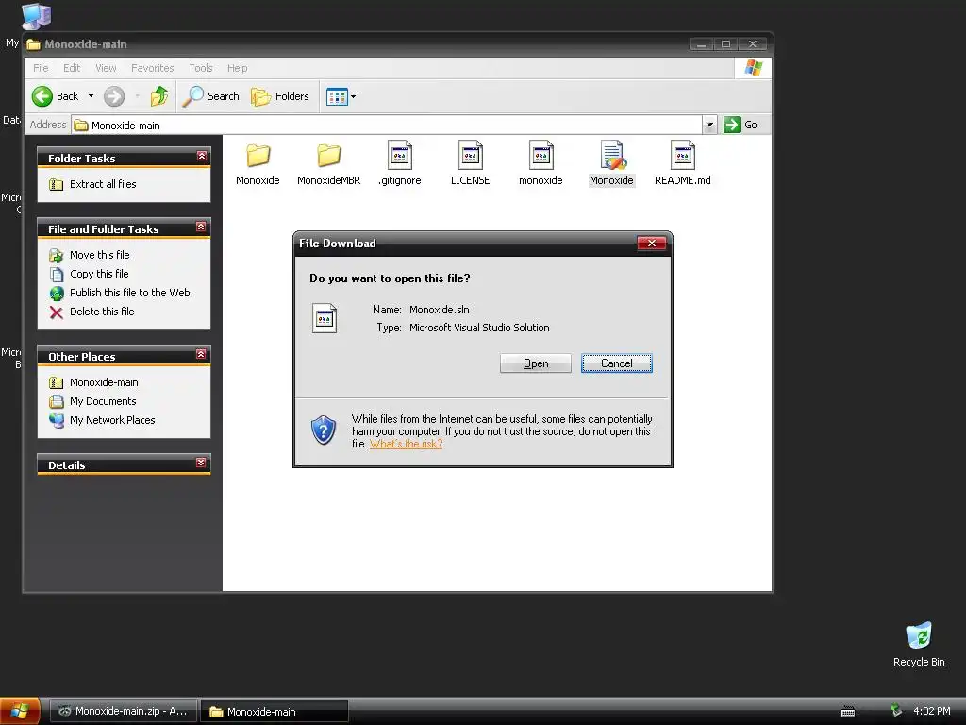Click the system tray keyboard icon
The height and width of the screenshot is (725, 966).
pos(848,712)
